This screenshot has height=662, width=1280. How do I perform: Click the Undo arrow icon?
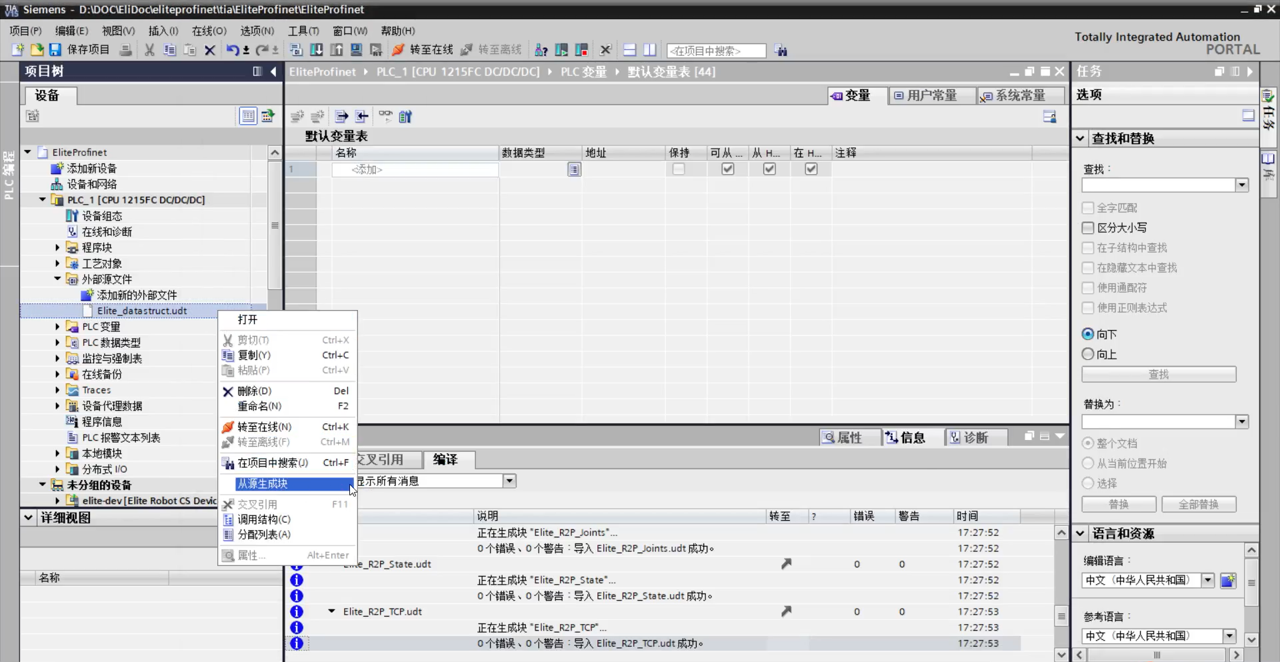[x=231, y=50]
